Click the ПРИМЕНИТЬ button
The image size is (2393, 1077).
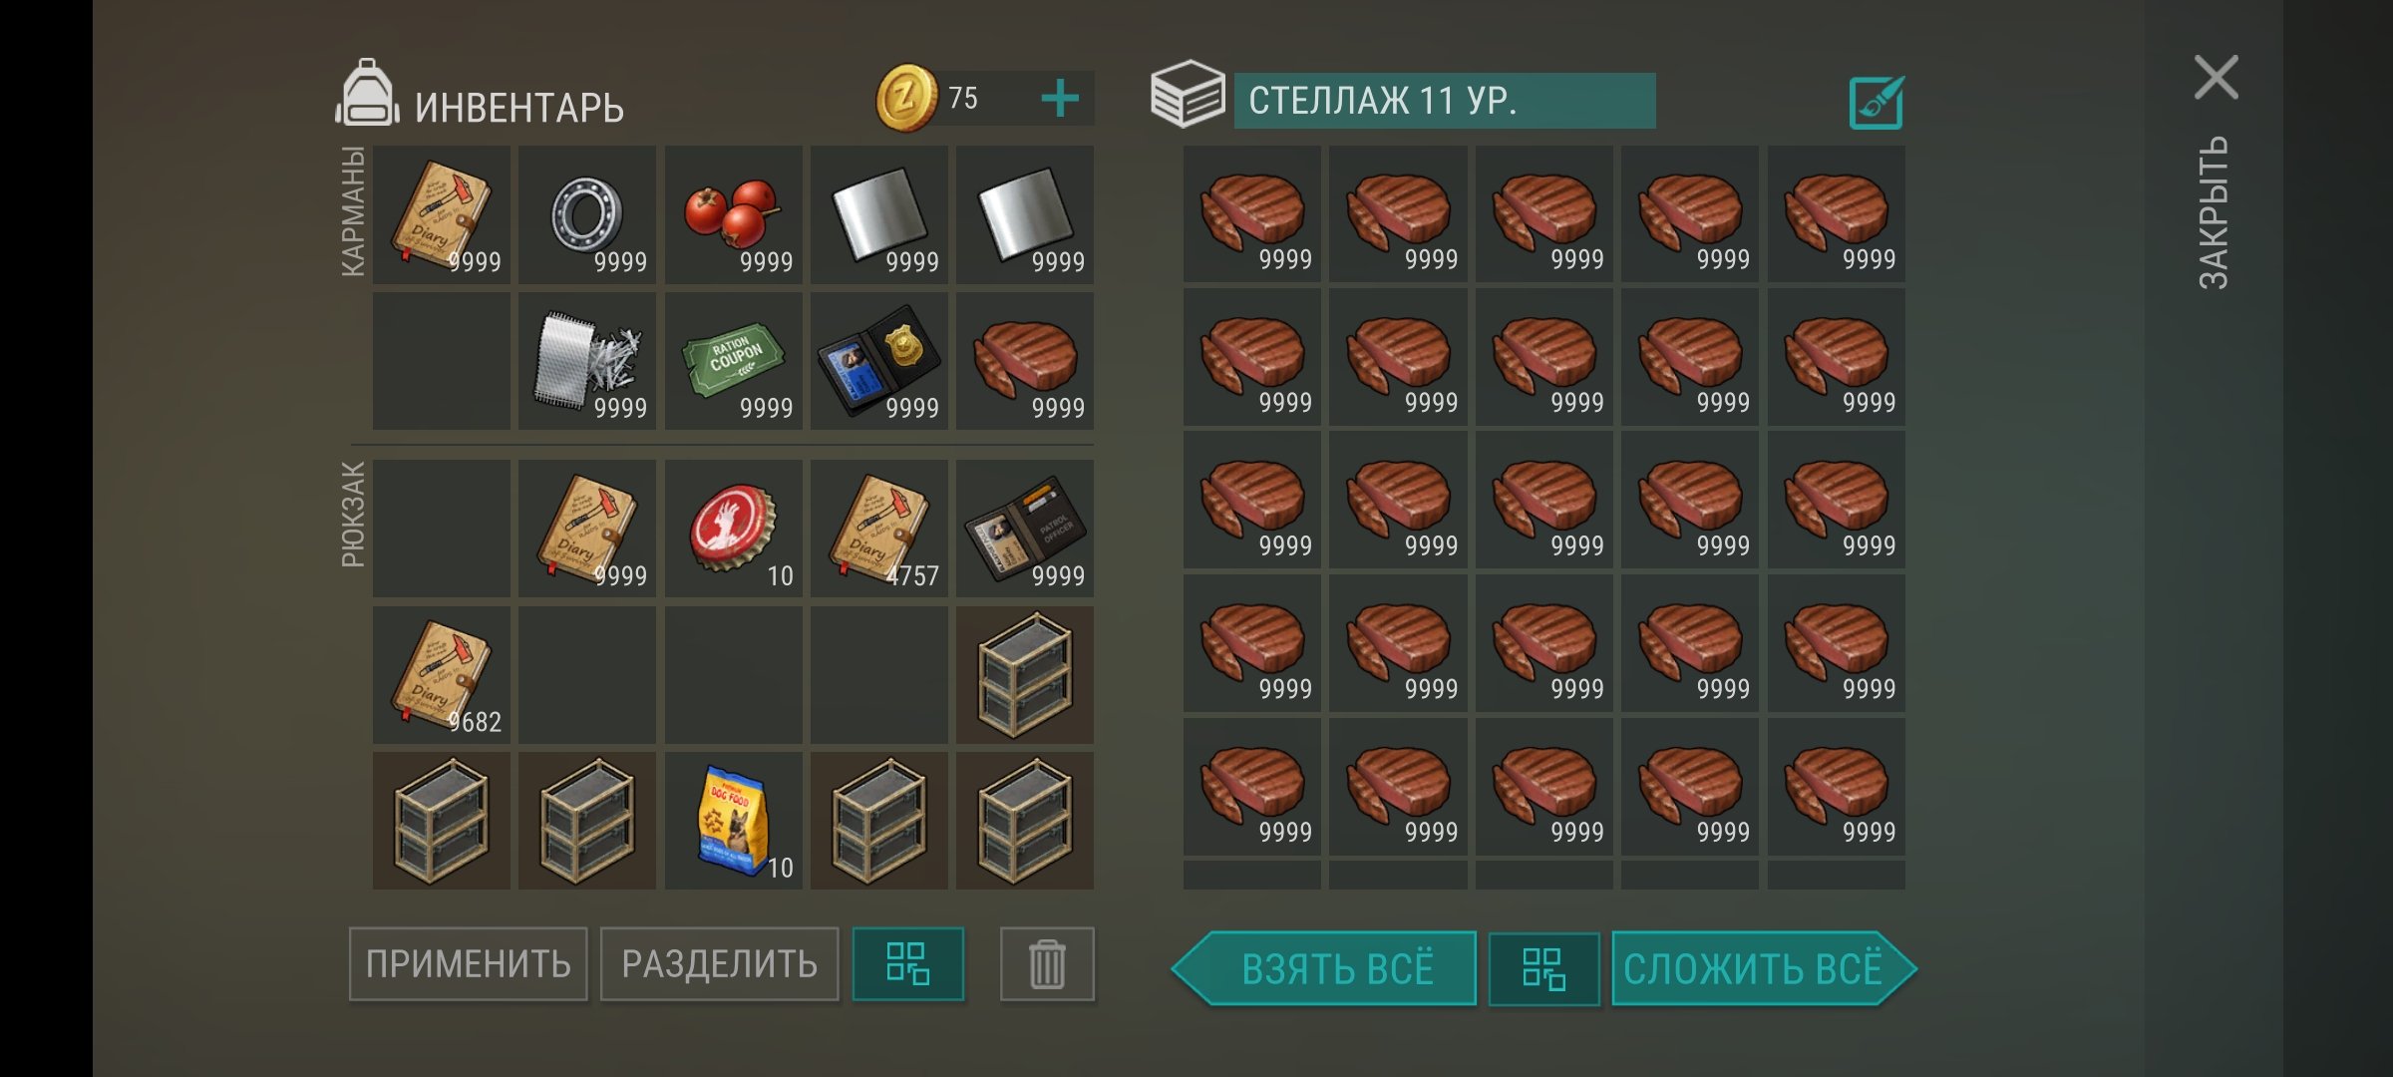click(468, 964)
